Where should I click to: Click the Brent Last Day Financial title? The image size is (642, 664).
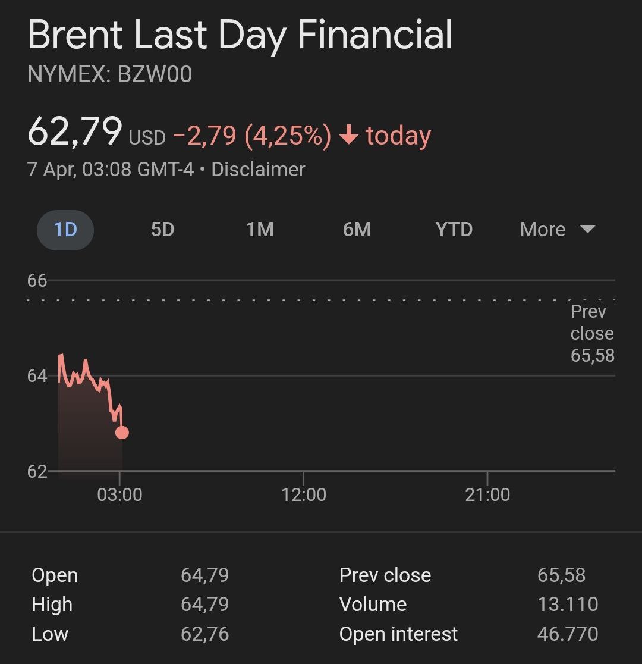click(240, 35)
